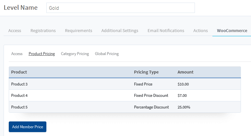The height and width of the screenshot is (136, 251).
Task: Open the Category Pricing sub-tab
Action: 75,54
